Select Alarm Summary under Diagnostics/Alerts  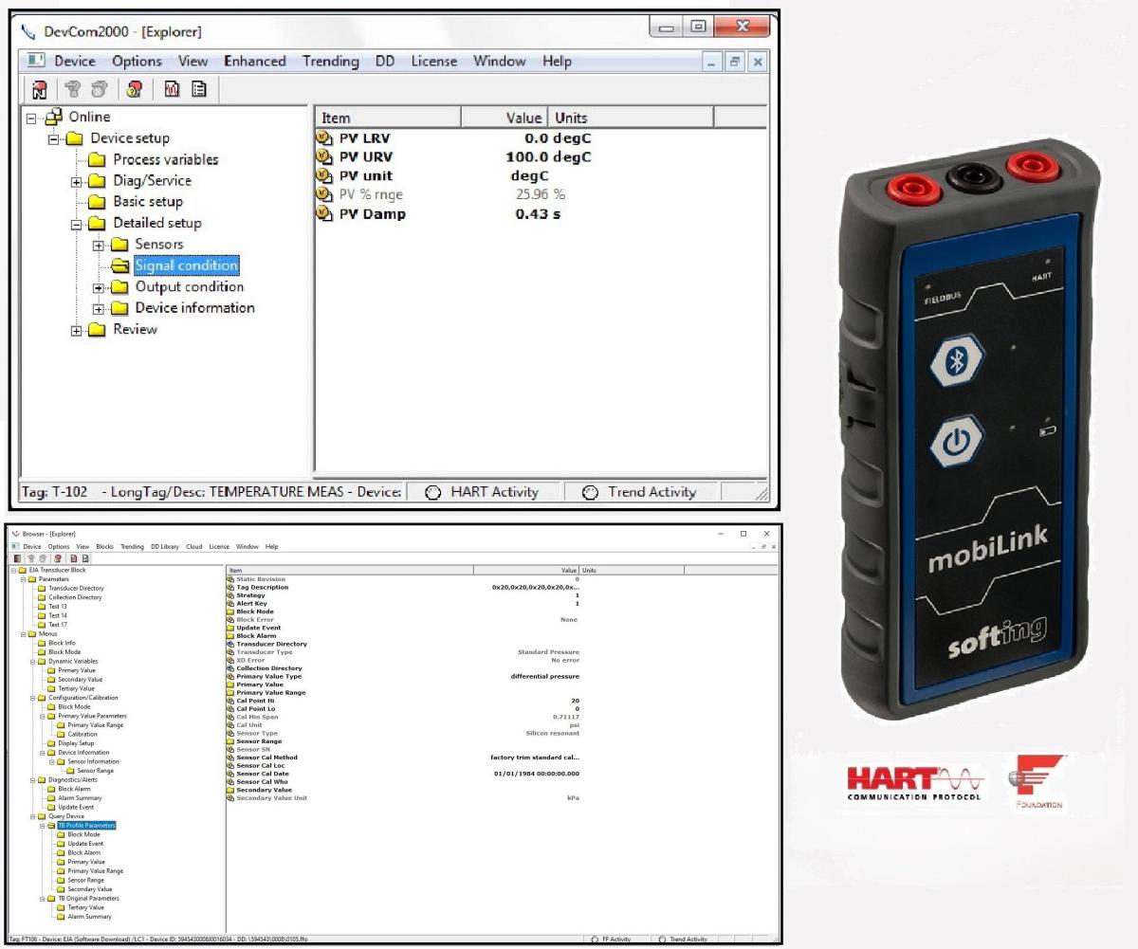tap(80, 798)
